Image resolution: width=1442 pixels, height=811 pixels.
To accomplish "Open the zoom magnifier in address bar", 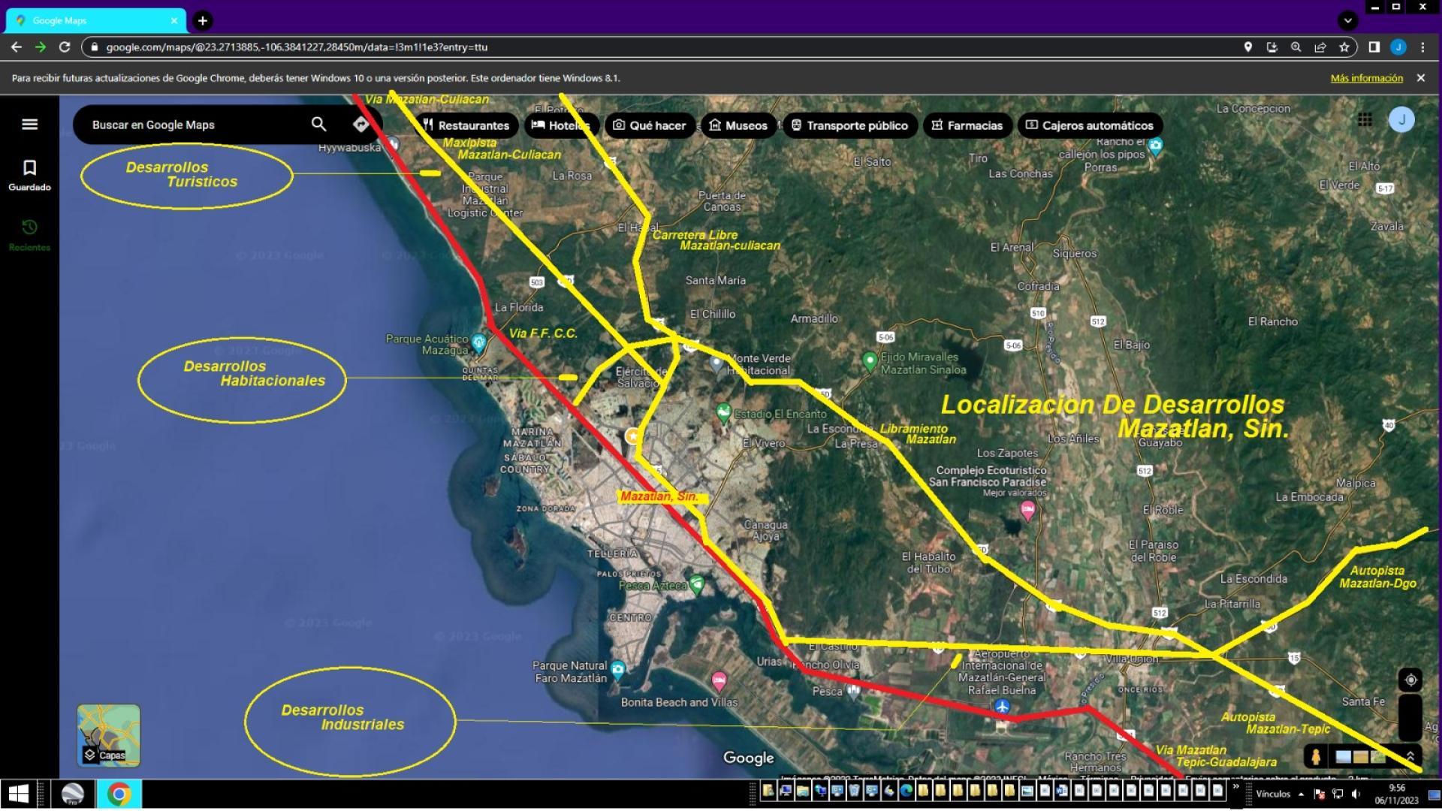I will (x=1296, y=47).
